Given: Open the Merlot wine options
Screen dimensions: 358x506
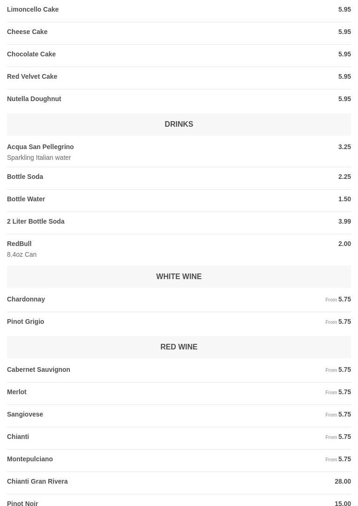Looking at the screenshot, I should [17, 392].
